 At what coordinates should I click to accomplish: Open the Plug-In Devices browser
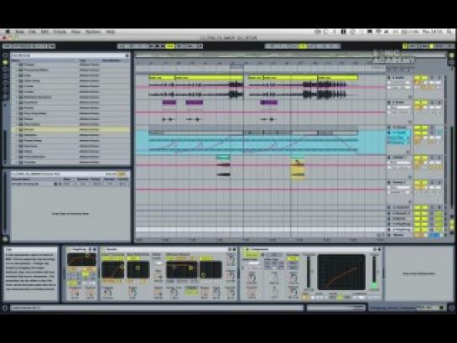pos(5,70)
